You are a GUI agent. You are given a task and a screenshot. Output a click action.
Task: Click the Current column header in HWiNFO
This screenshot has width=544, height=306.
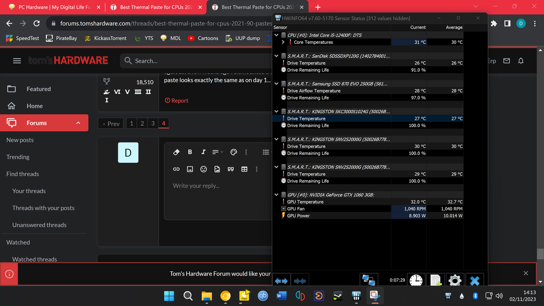[x=418, y=27]
